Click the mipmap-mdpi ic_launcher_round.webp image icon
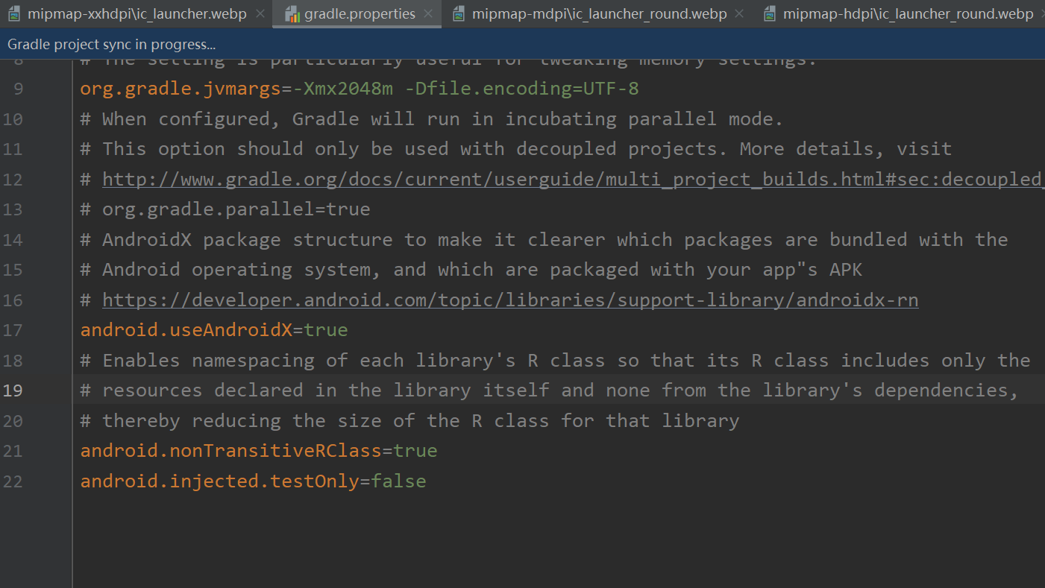 point(459,14)
